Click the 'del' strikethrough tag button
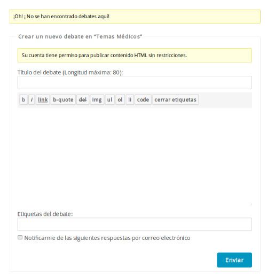Image resolution: width=267 pixels, height=280 pixels. (x=83, y=99)
